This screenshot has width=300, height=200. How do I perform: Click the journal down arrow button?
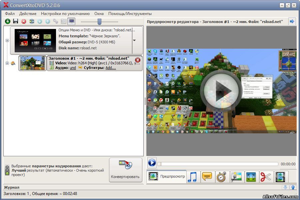click(285, 187)
